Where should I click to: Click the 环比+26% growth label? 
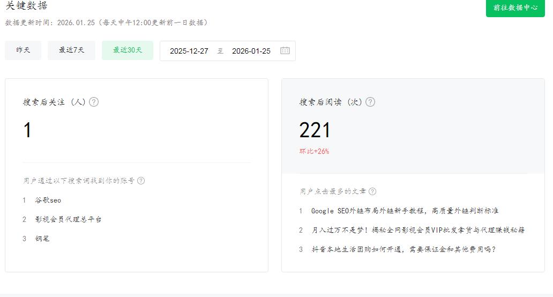[x=314, y=151]
